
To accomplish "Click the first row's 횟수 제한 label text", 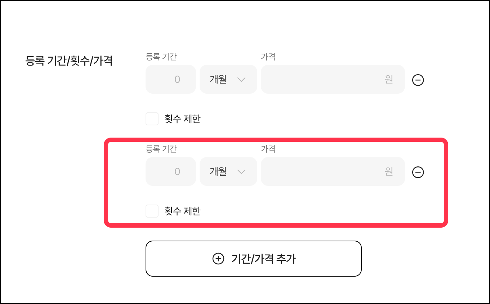I will point(182,119).
